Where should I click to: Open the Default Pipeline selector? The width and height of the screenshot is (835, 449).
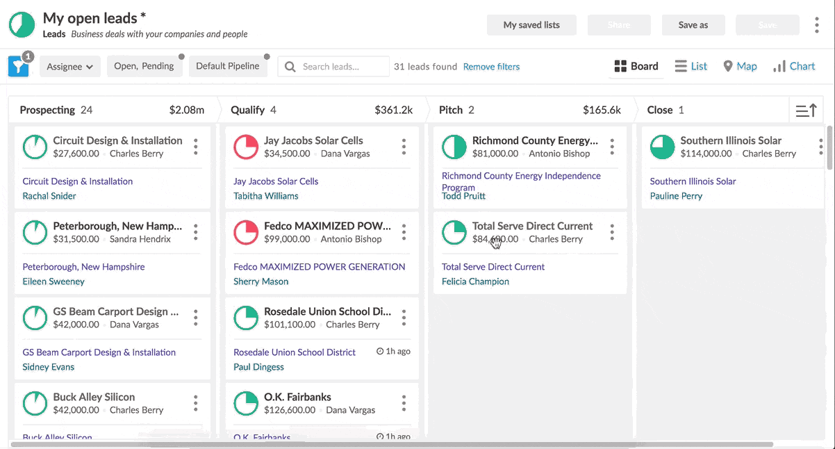[228, 66]
